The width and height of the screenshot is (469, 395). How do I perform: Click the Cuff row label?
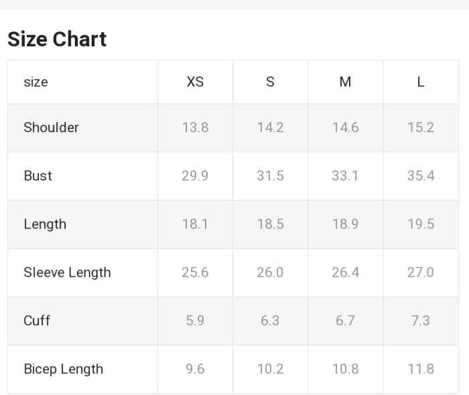pos(37,321)
